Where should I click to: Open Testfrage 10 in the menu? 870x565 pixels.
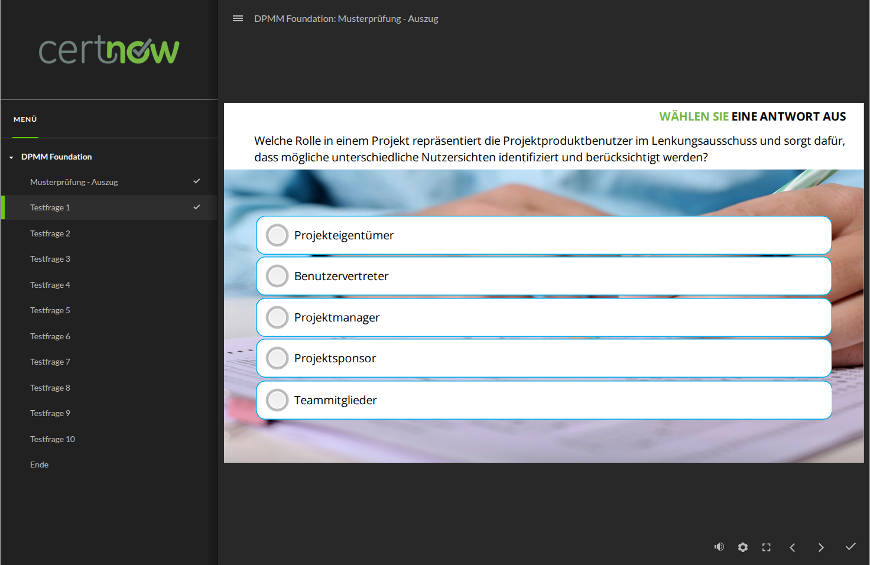pos(53,439)
